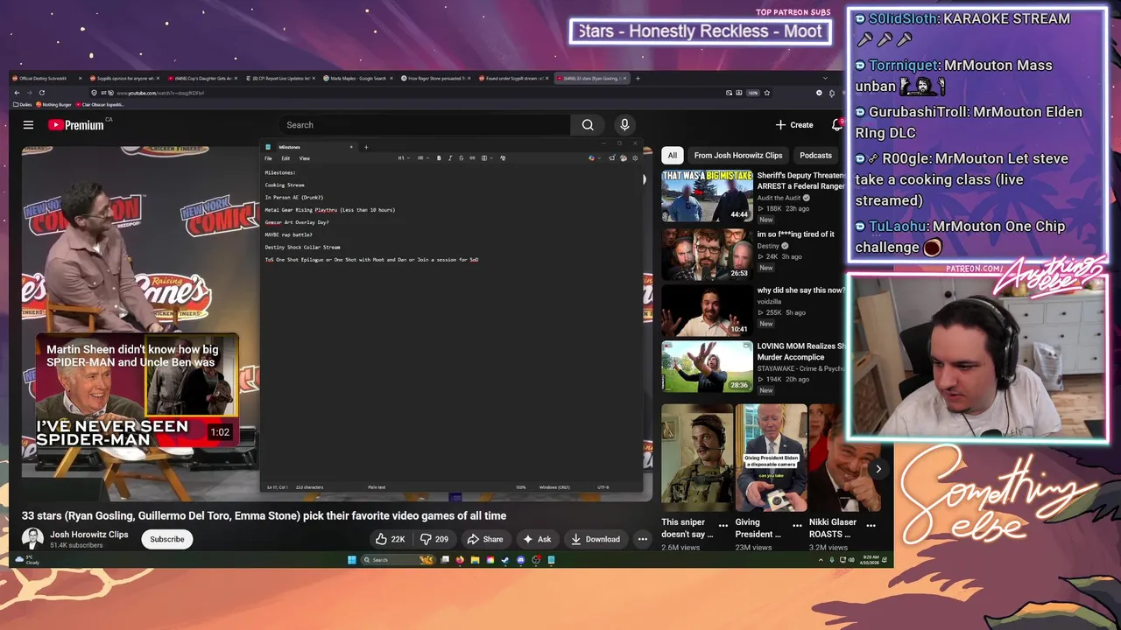Open a new browser tab
The height and width of the screenshot is (630, 1121).
[638, 78]
